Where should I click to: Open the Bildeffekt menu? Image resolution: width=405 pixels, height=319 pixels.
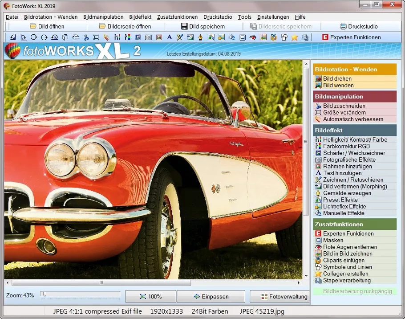pos(140,17)
